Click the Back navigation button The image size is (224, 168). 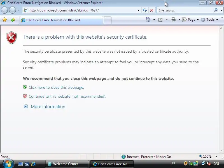(4, 10)
